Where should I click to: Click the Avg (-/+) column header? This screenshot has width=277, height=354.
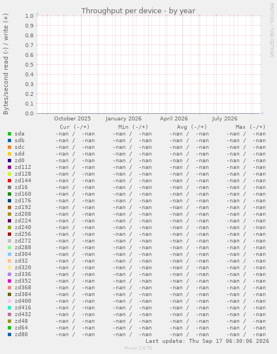[192, 127]
